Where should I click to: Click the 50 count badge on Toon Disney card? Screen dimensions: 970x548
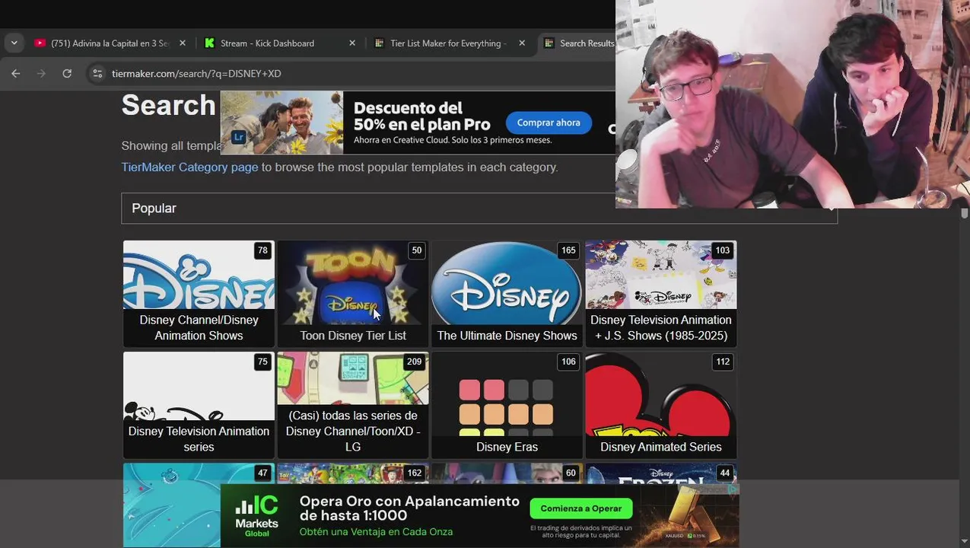point(416,250)
